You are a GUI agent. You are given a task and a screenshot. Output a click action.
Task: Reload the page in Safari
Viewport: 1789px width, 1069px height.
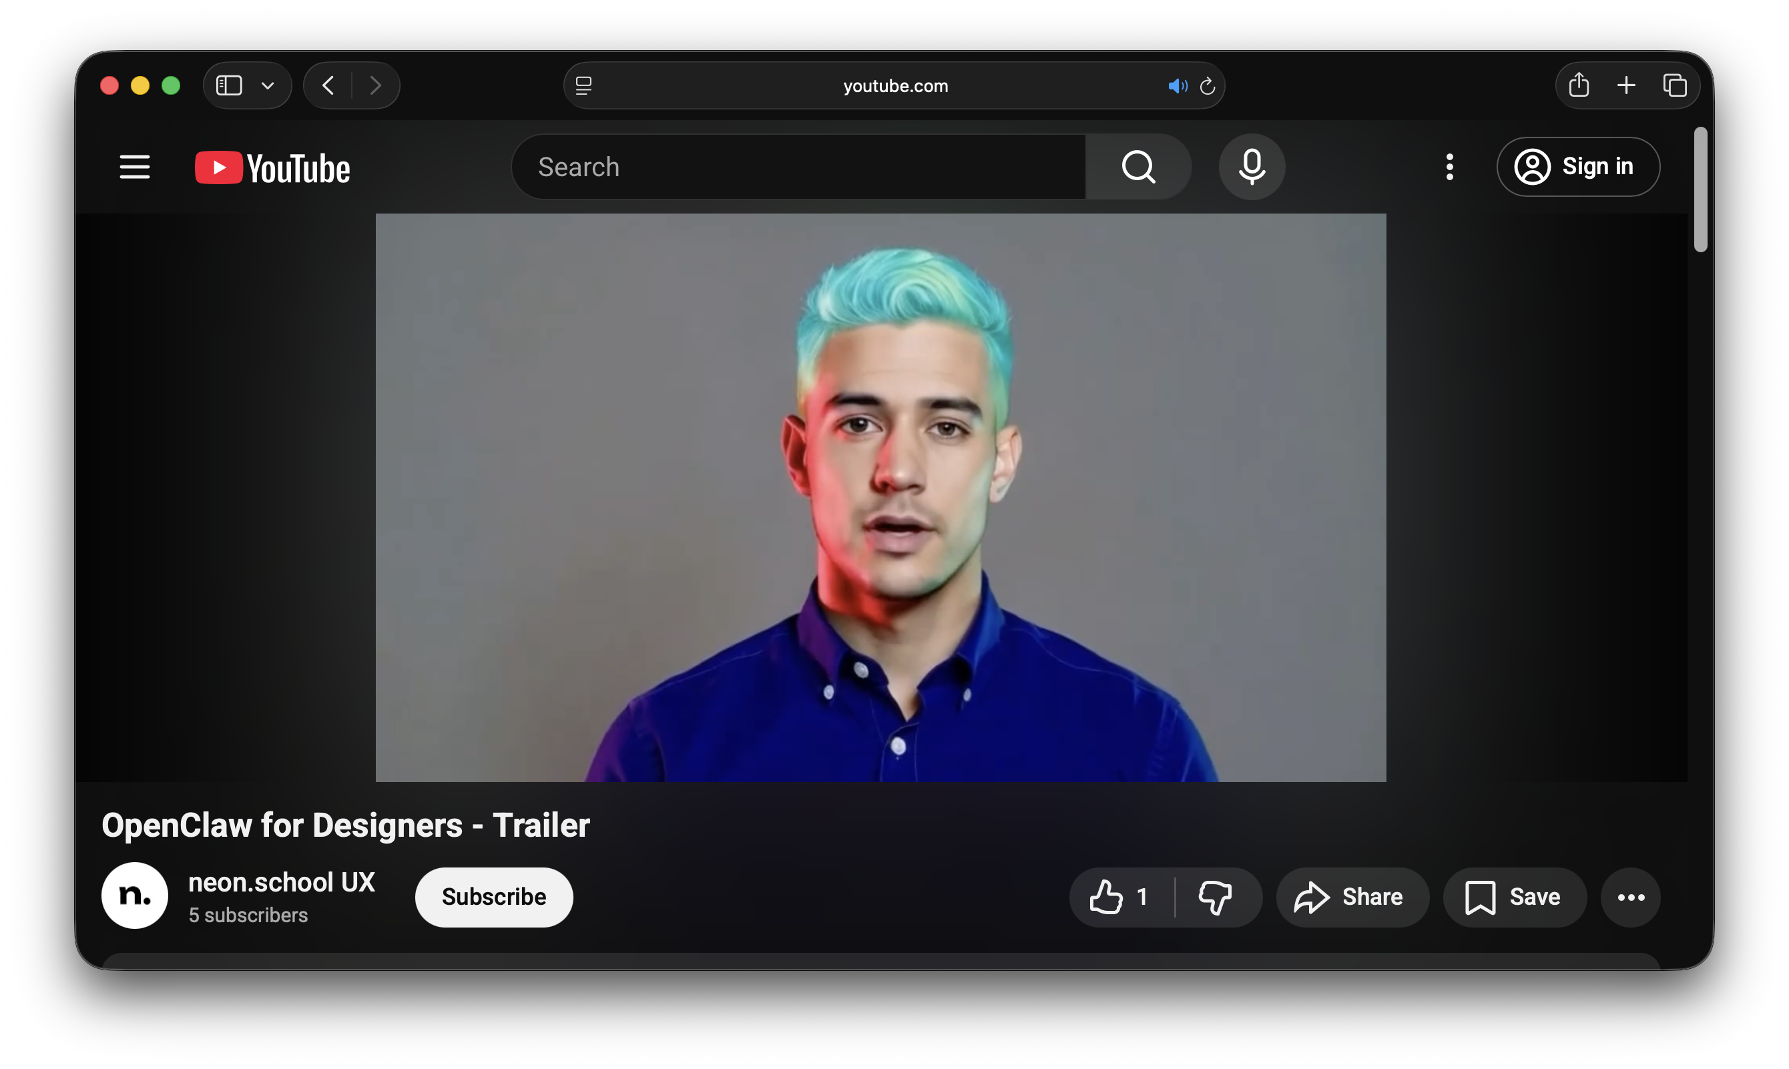(1208, 87)
